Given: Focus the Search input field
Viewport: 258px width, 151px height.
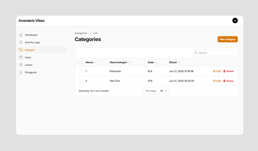Looking at the screenshot, I should pyautogui.click(x=215, y=53).
